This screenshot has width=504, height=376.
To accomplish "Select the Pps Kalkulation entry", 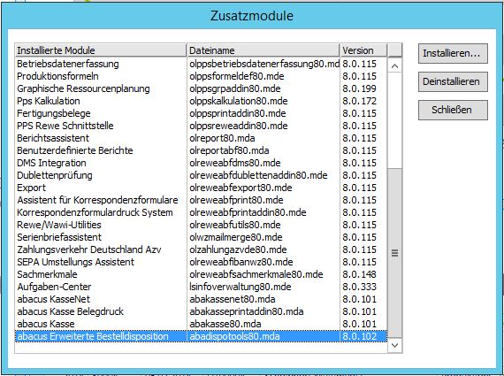I will click(202, 101).
